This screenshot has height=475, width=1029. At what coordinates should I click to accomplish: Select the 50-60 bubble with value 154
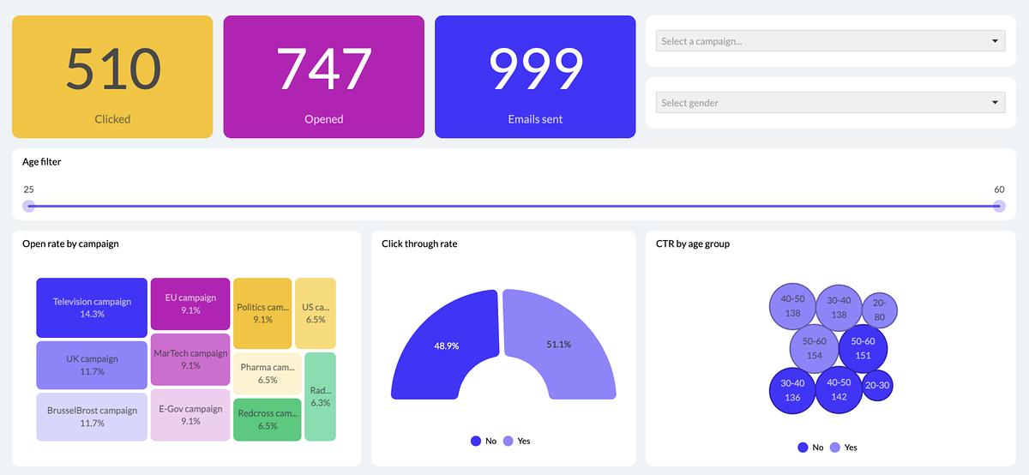(815, 348)
